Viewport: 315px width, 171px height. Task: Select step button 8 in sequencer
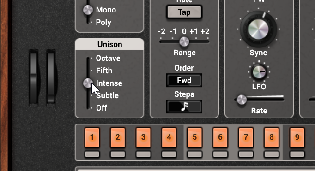[x=271, y=137]
